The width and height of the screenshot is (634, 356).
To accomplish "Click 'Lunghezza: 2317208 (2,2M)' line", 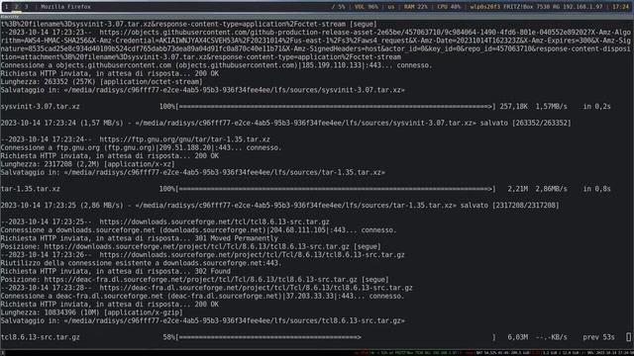I will (x=88, y=164).
